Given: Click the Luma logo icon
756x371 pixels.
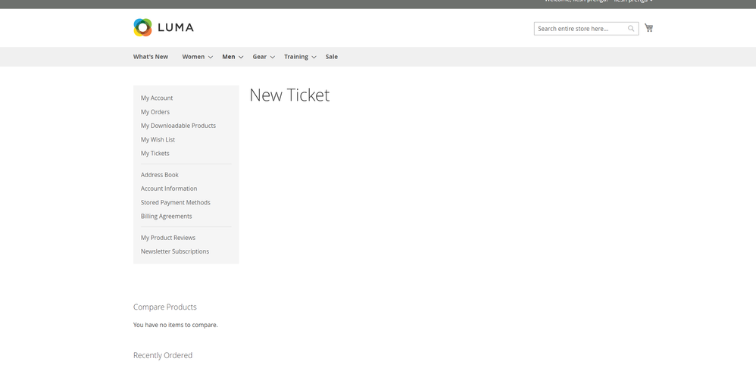Looking at the screenshot, I should pyautogui.click(x=142, y=28).
